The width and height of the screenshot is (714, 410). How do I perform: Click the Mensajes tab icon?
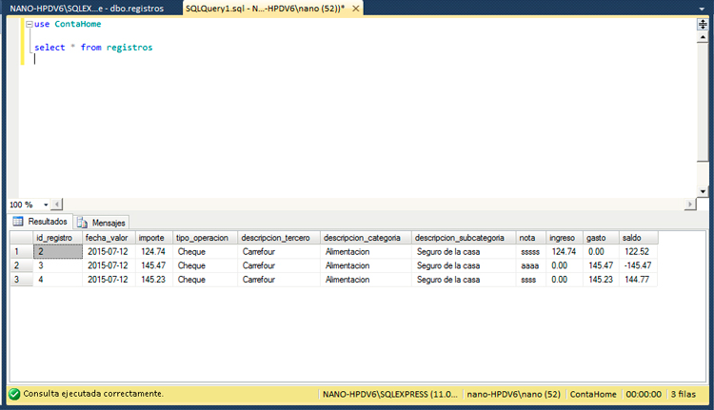point(82,223)
